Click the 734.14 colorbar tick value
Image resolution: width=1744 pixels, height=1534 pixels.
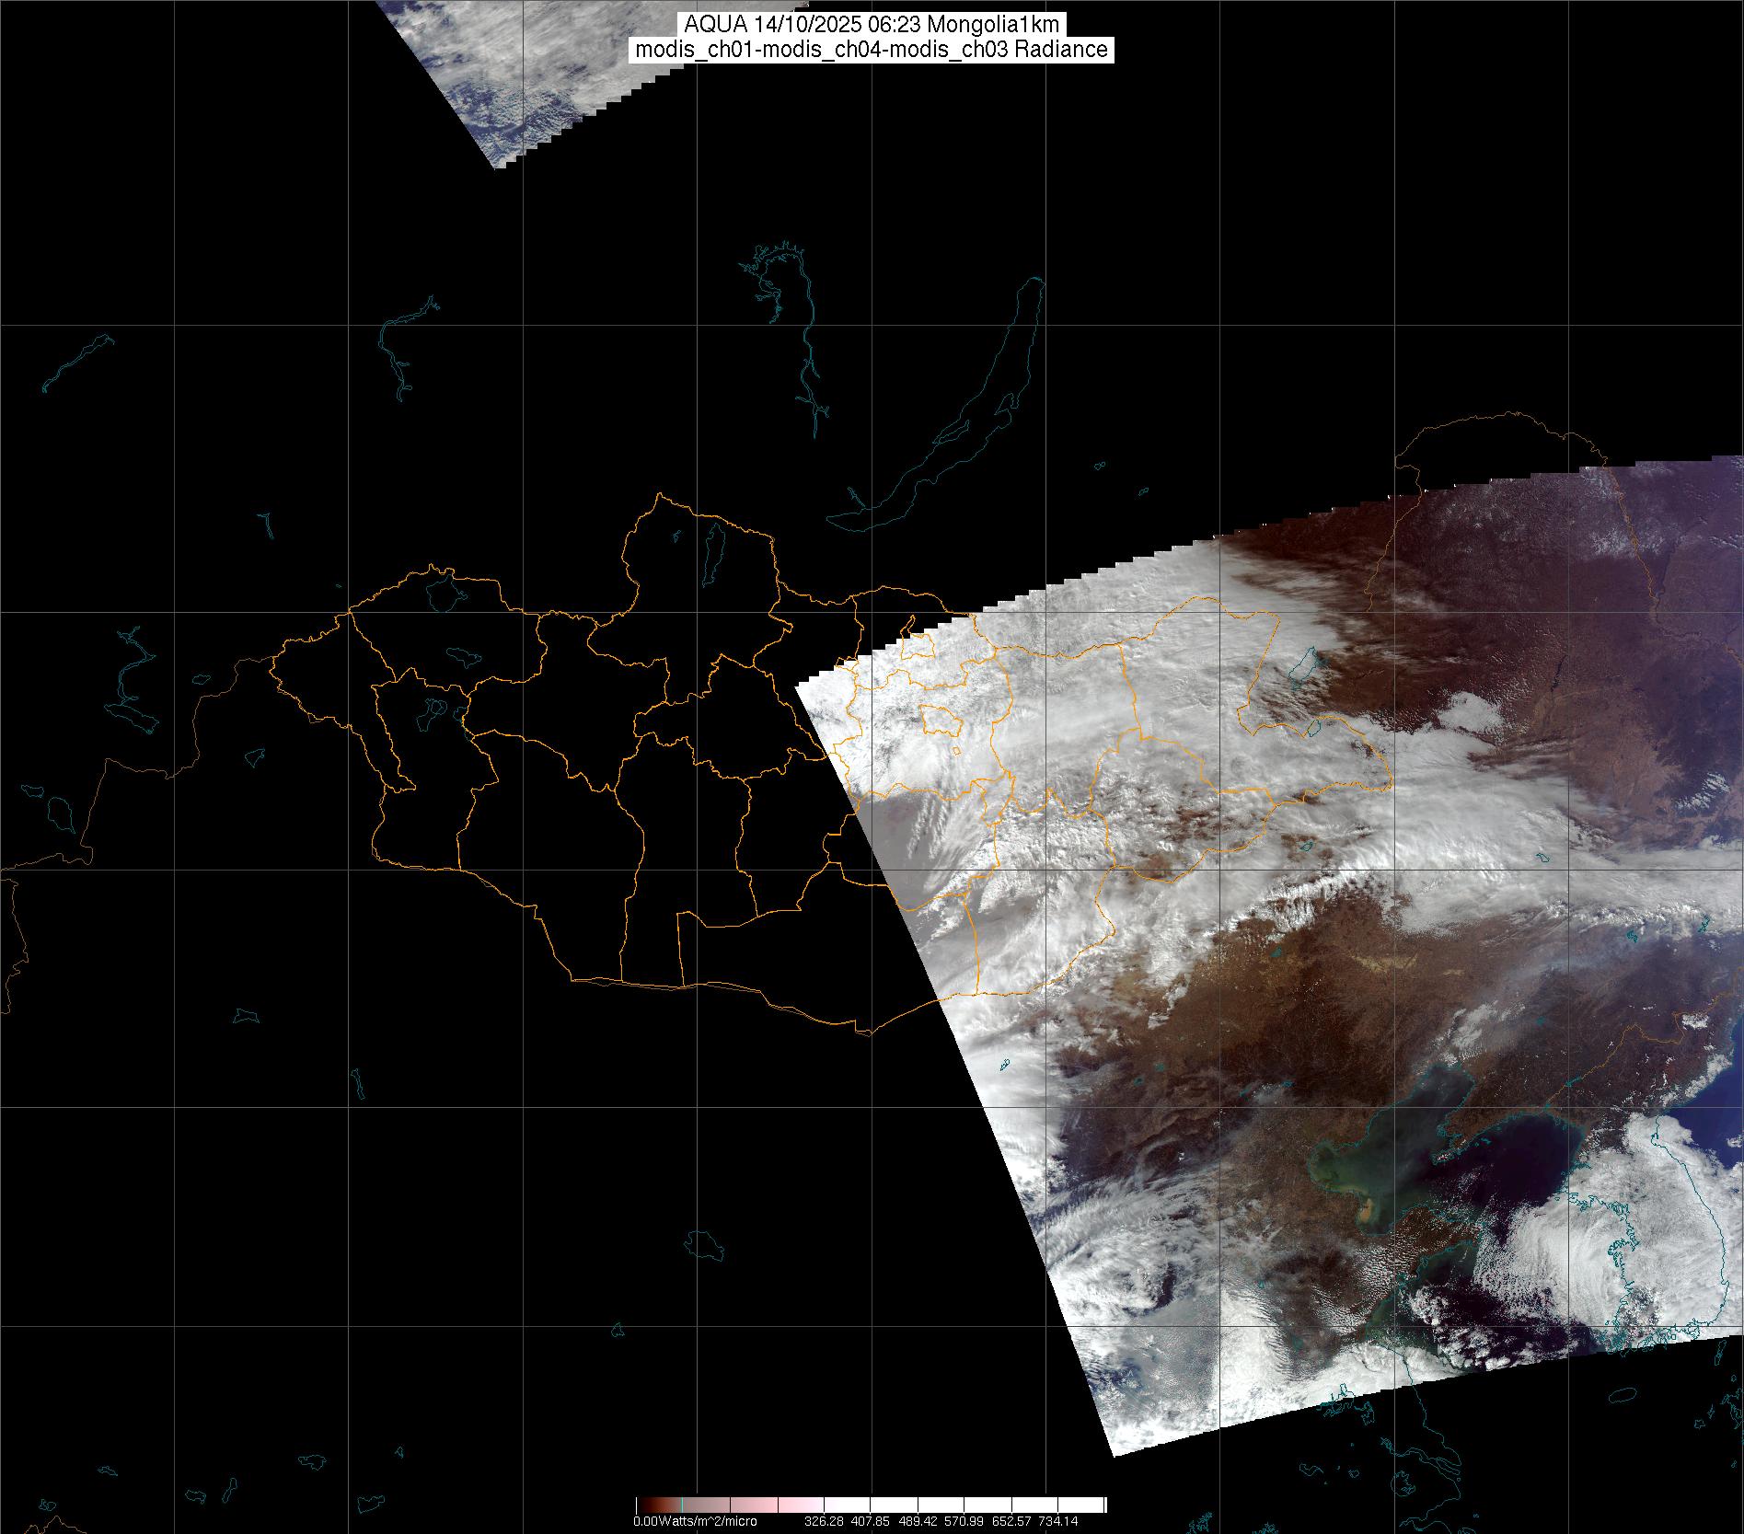coord(1057,1521)
